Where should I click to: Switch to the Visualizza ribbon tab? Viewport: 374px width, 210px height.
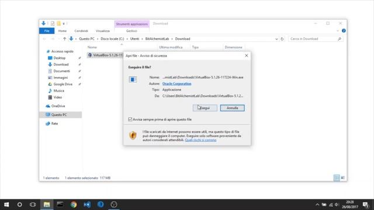pyautogui.click(x=103, y=31)
